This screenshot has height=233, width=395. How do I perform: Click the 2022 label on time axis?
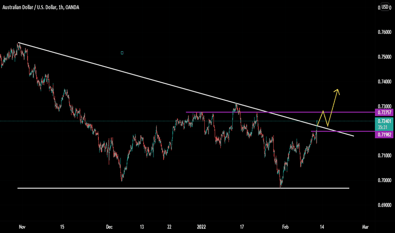(x=201, y=227)
